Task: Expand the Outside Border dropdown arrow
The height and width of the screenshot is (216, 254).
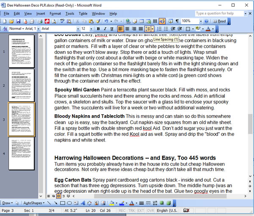Action: (x=193, y=29)
